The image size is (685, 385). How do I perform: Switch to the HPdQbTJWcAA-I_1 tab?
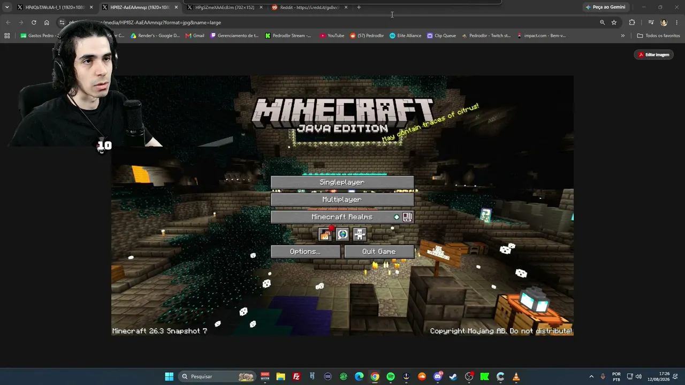click(x=55, y=7)
